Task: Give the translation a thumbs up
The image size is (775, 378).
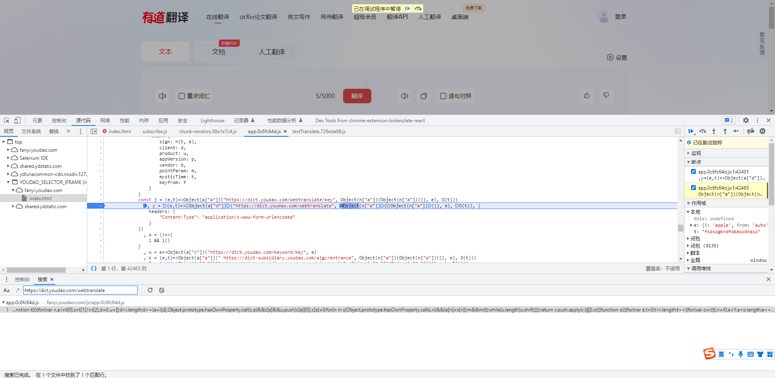Action: pyautogui.click(x=586, y=96)
